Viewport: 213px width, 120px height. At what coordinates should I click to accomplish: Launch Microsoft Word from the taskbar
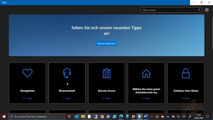(146, 117)
